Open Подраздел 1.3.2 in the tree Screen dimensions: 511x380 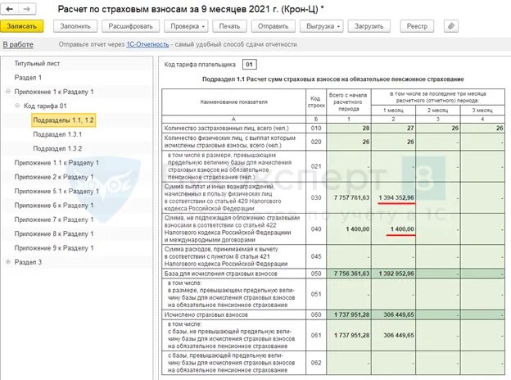(x=57, y=148)
